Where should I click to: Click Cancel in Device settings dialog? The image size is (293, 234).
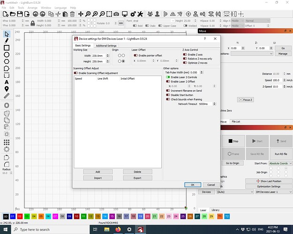point(211,185)
